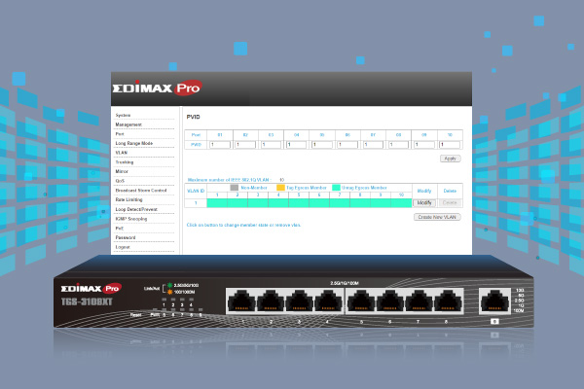Toggle VLAN 1 membership cell for port 1
Image resolution: width=584 pixels, height=389 pixels.
pos(217,203)
